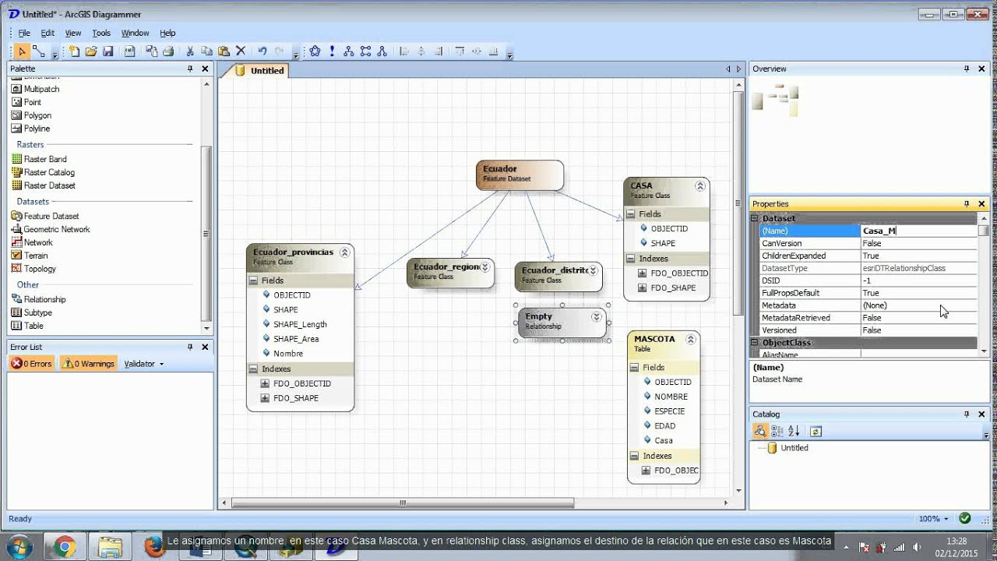This screenshot has width=997, height=561.
Task: Save the diagram with floppy icon
Action: click(x=108, y=51)
